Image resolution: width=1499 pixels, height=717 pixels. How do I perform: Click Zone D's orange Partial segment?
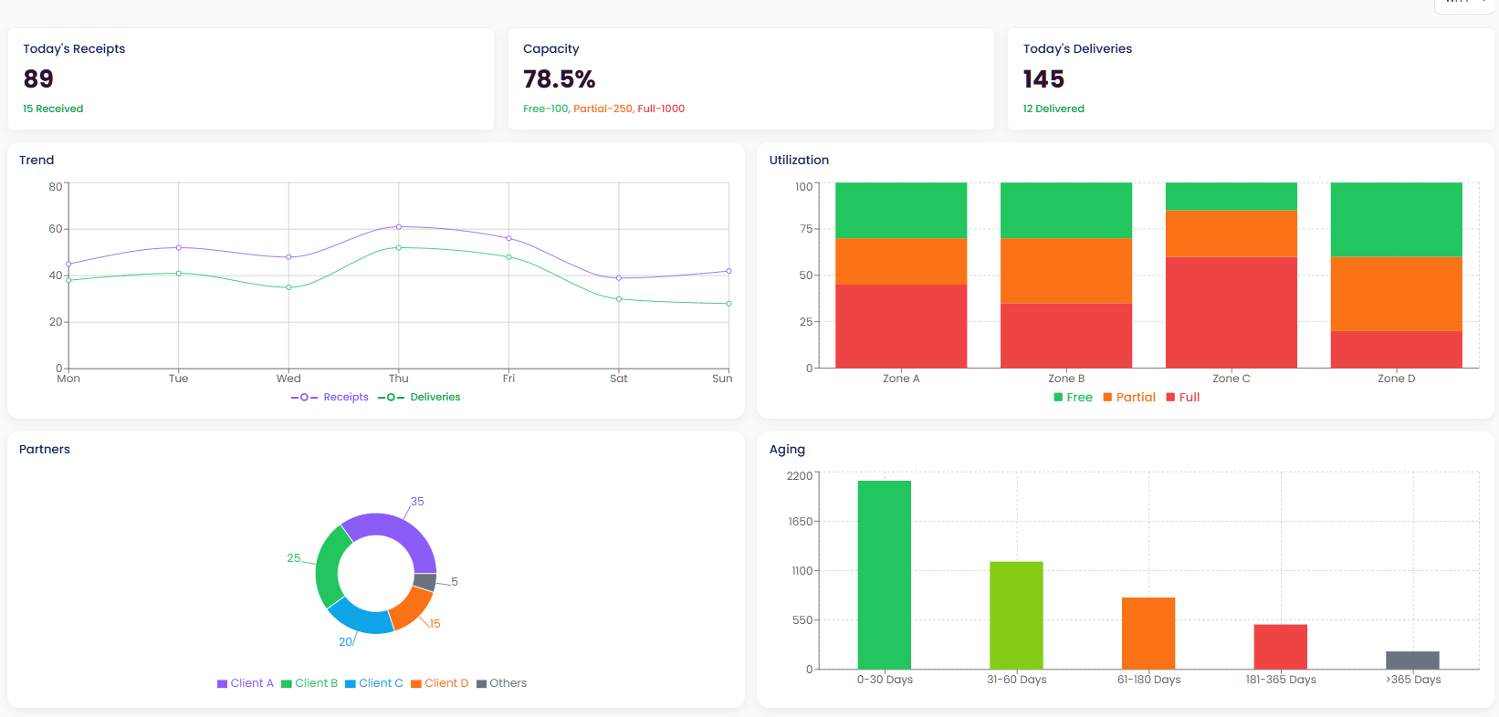pos(1397,294)
